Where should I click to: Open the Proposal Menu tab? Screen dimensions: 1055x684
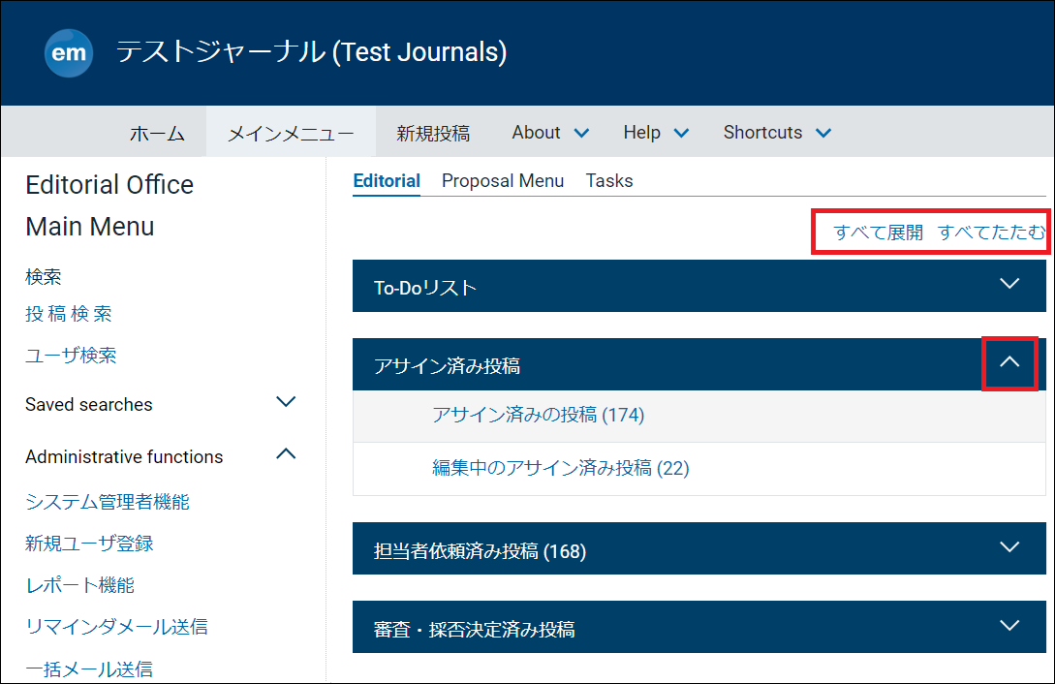(503, 180)
